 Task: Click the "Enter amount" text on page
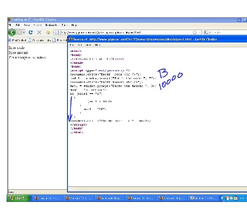[18, 53]
